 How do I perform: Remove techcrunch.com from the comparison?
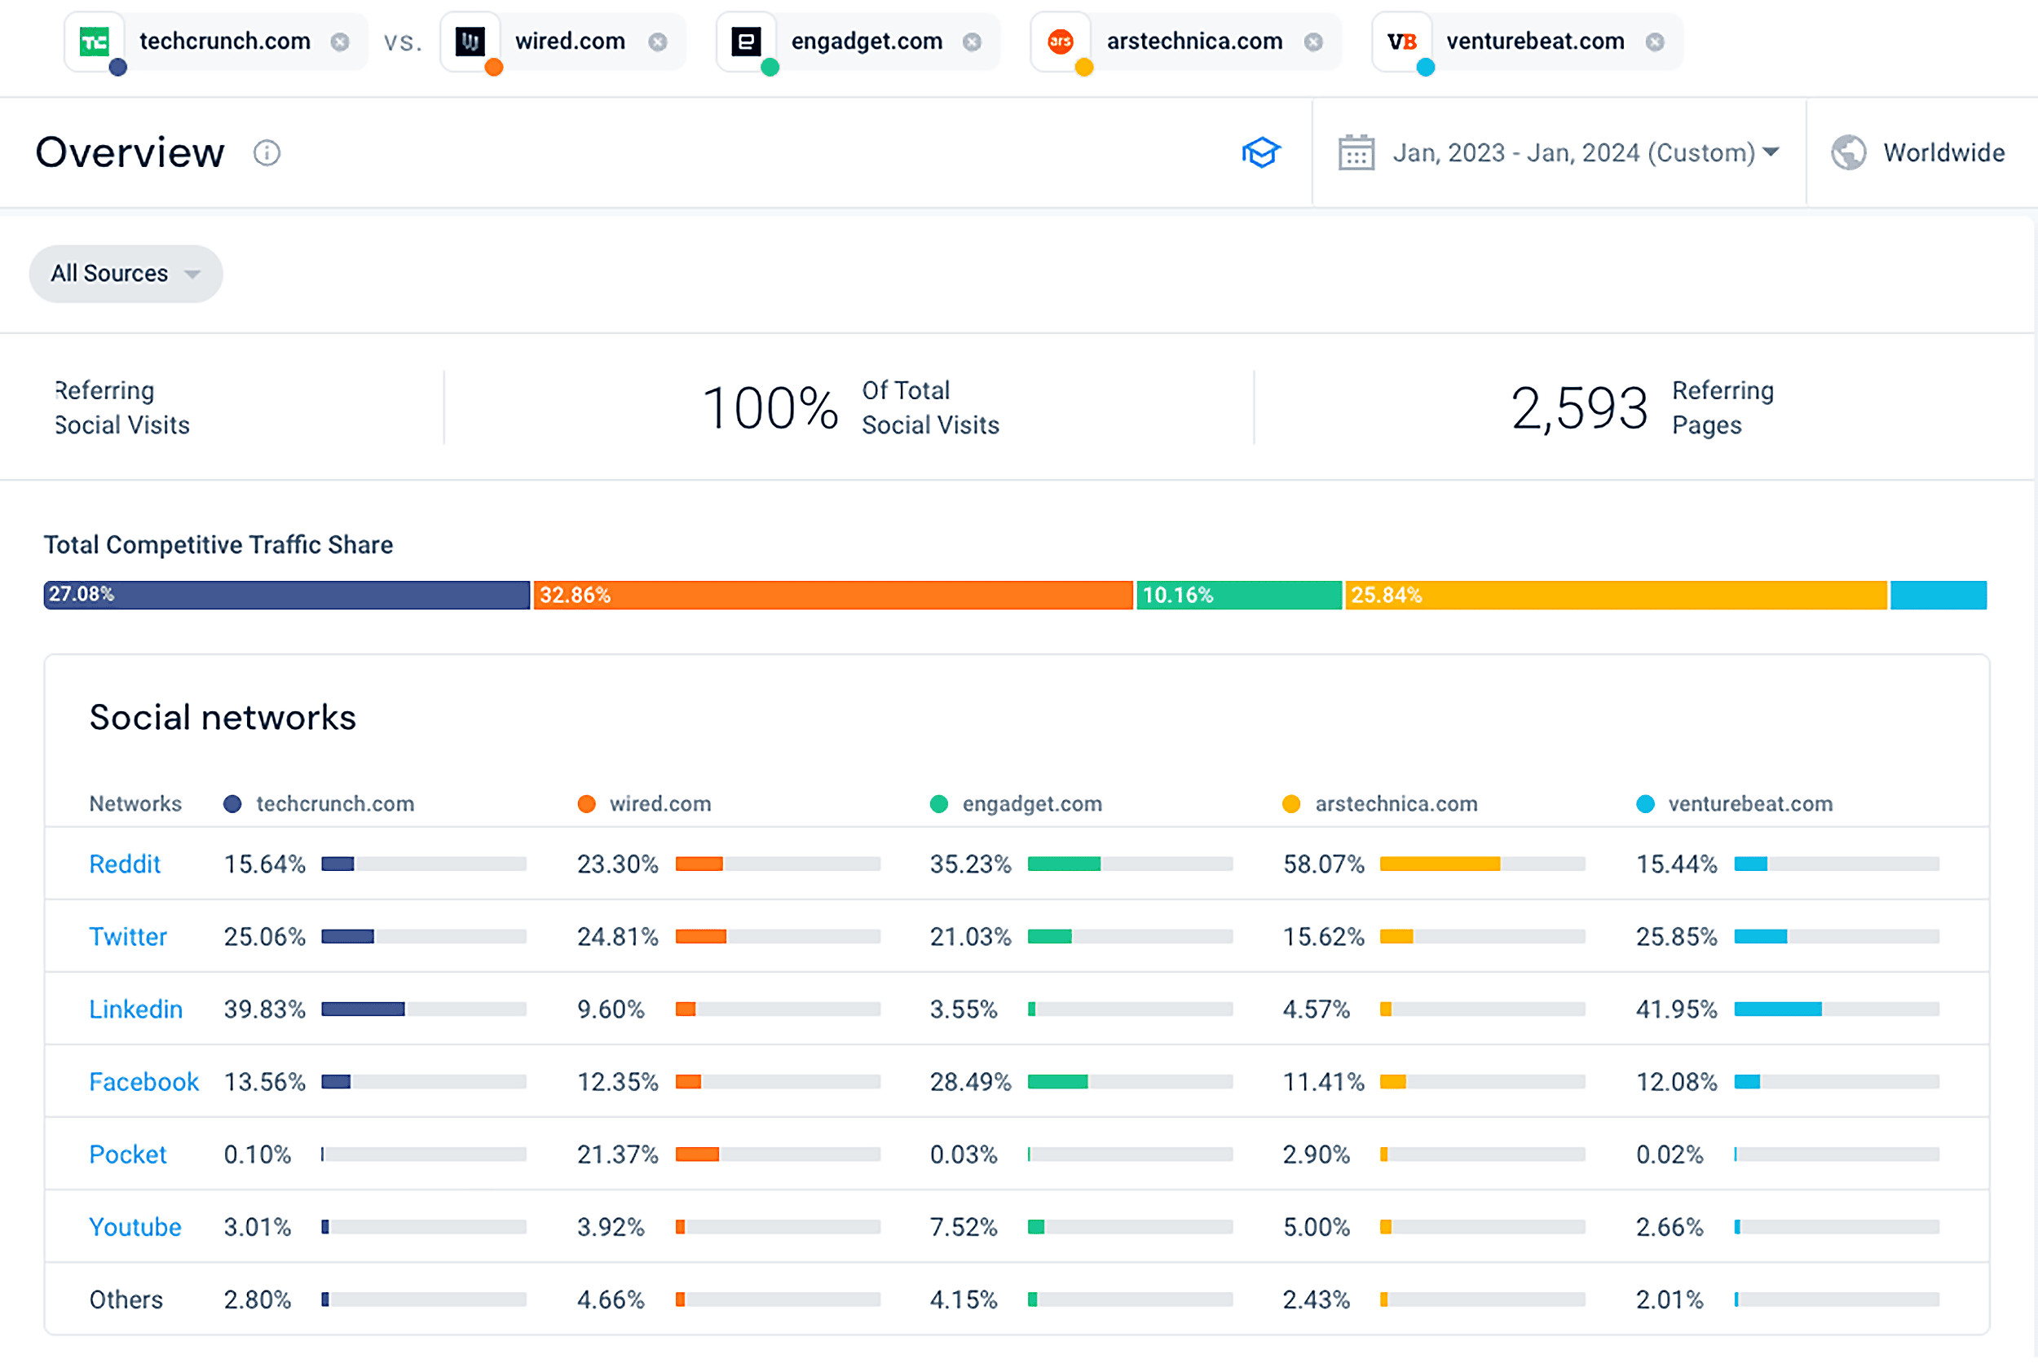pyautogui.click(x=342, y=41)
